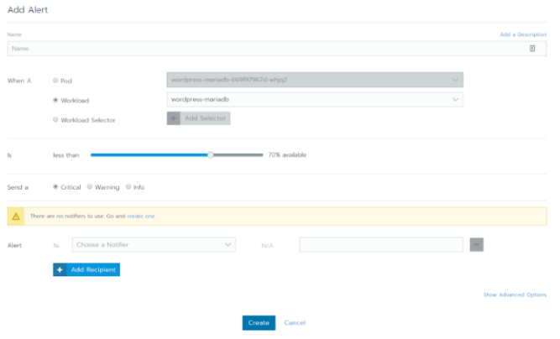This screenshot has width=560, height=339.
Task: Click the icon inside the Name field
Action: [x=531, y=49]
